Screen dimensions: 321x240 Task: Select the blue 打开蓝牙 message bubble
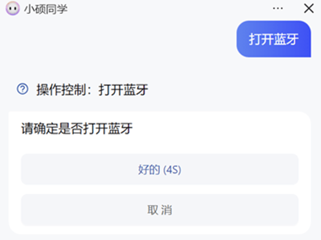pos(274,39)
